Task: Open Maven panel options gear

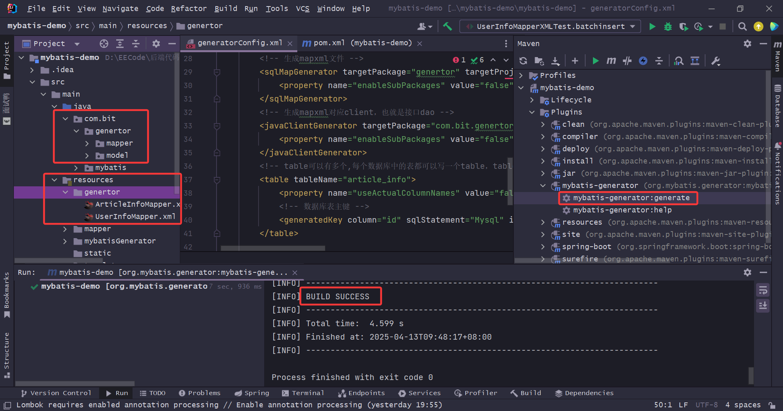Action: click(x=748, y=44)
